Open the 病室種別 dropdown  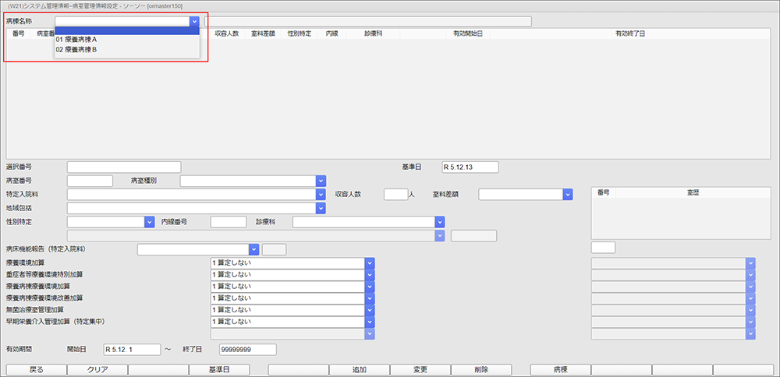[x=321, y=181]
